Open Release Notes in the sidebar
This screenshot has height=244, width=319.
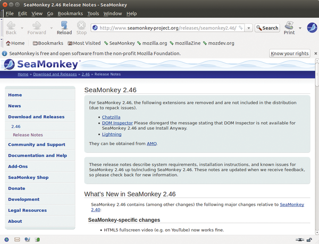pyautogui.click(x=28, y=135)
